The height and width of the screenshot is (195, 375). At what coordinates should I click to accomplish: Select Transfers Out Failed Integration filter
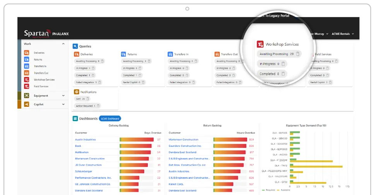point(229,82)
